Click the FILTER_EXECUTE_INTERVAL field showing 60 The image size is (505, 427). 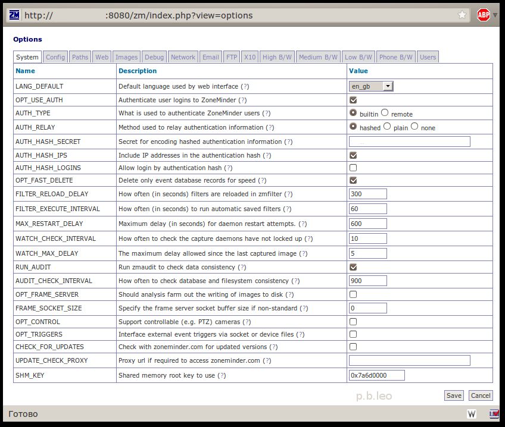368,209
